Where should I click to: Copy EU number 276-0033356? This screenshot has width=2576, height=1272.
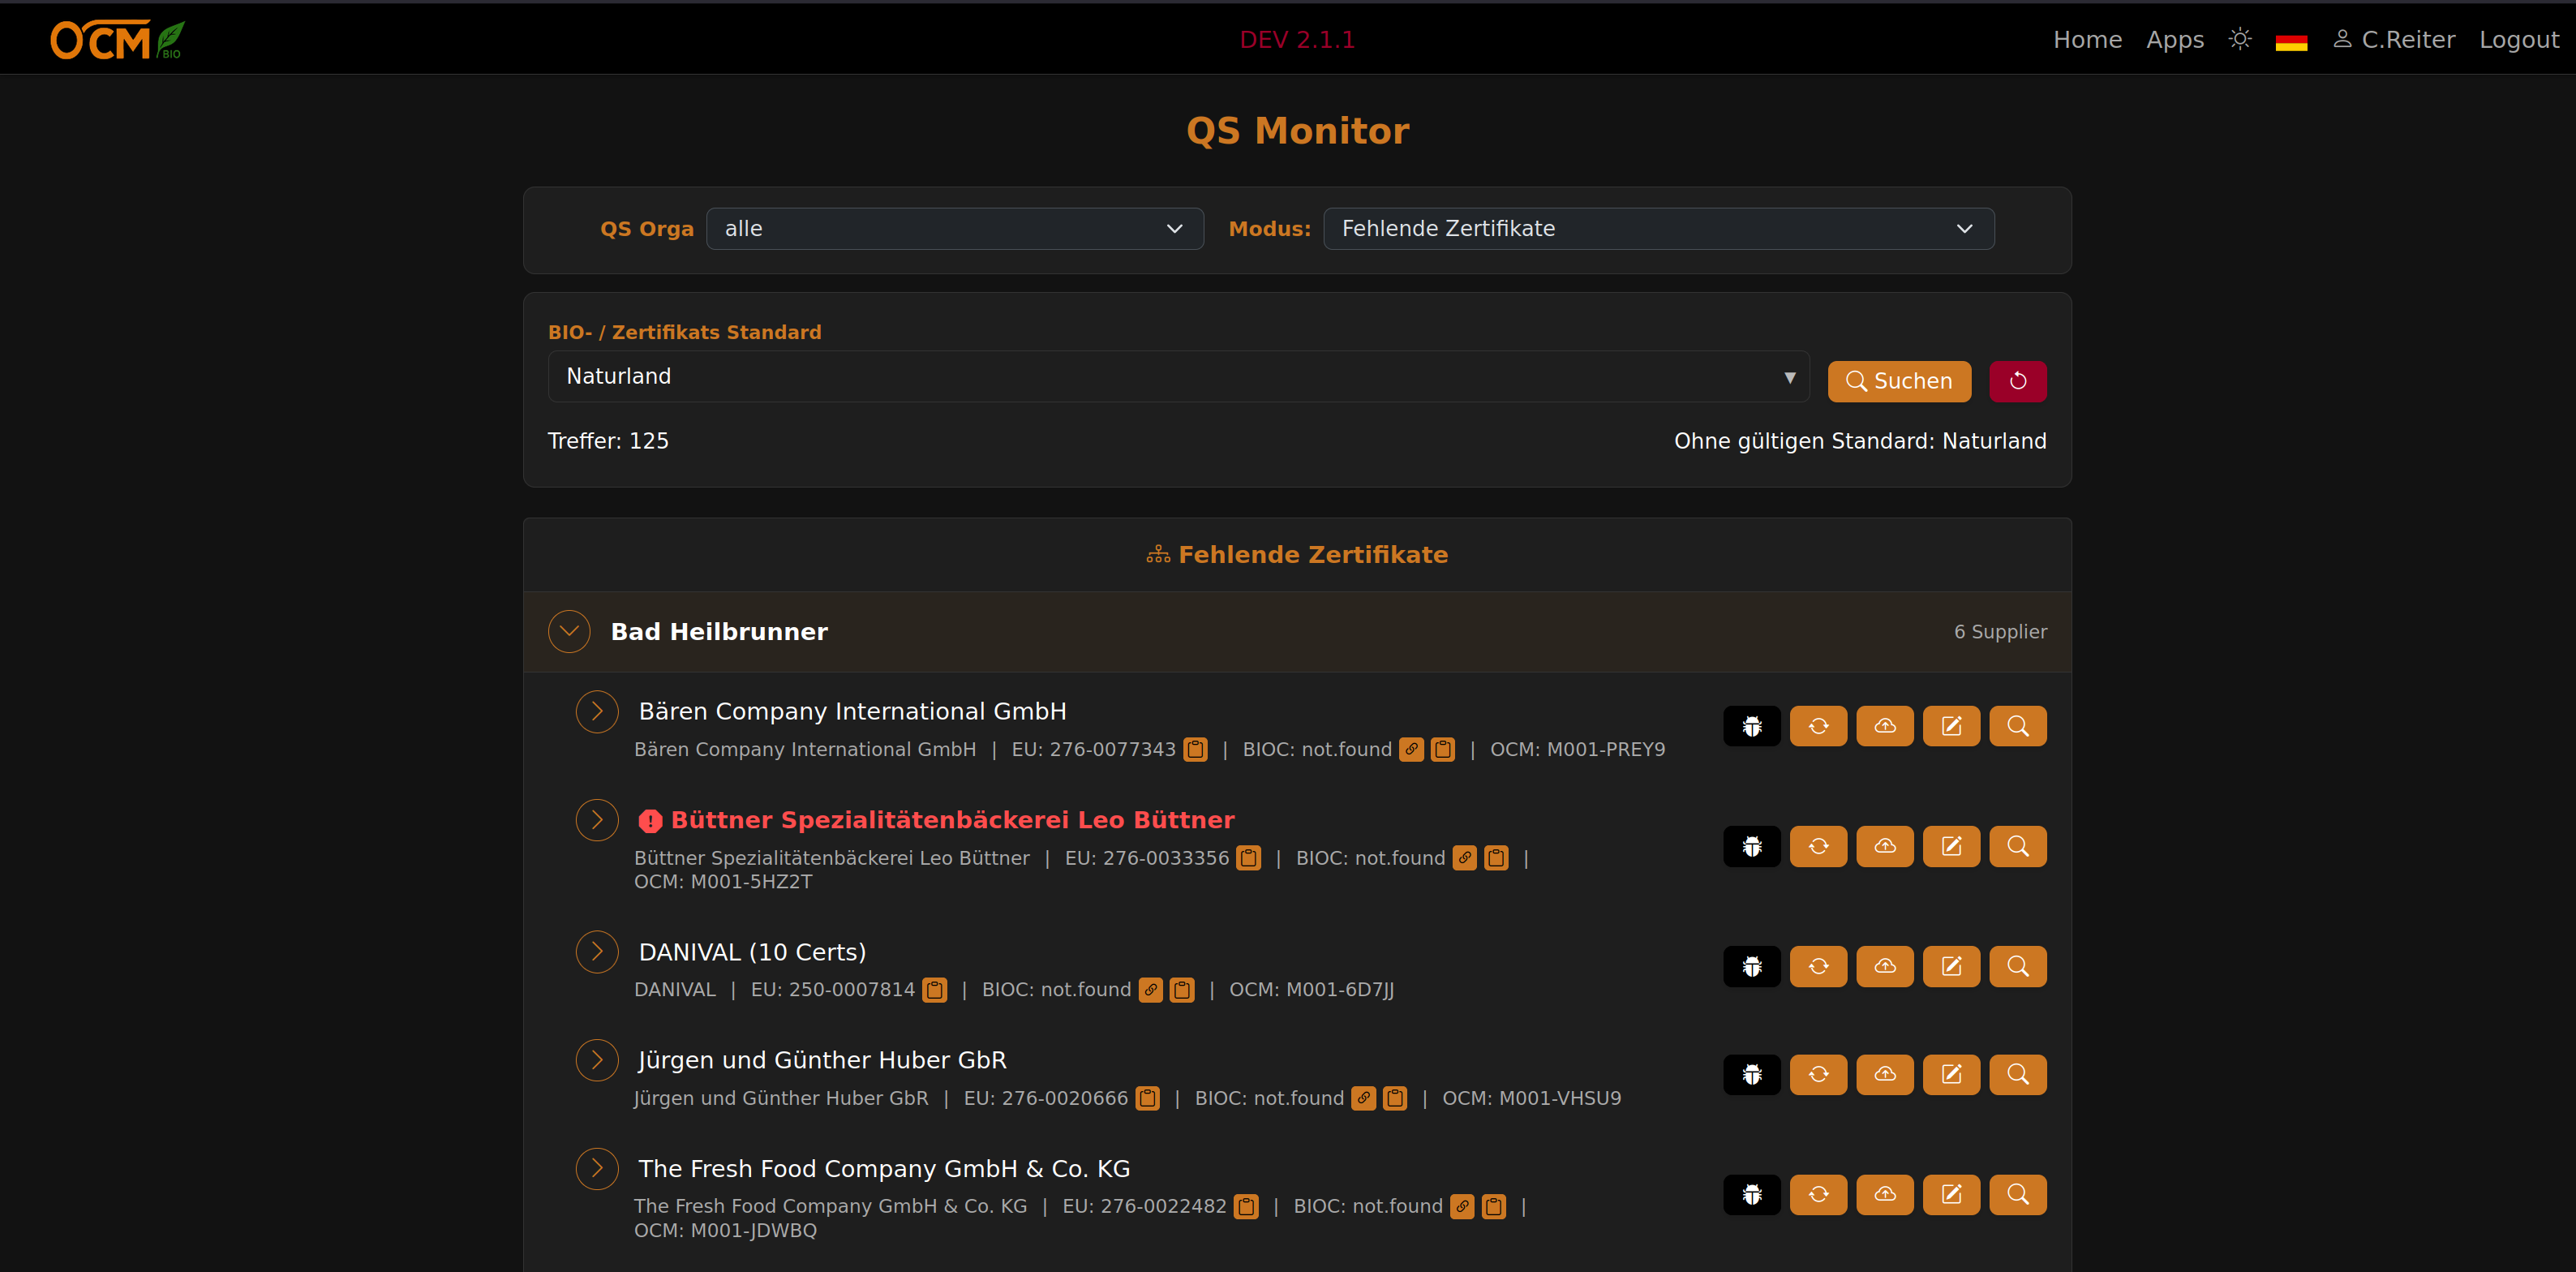coord(1248,858)
